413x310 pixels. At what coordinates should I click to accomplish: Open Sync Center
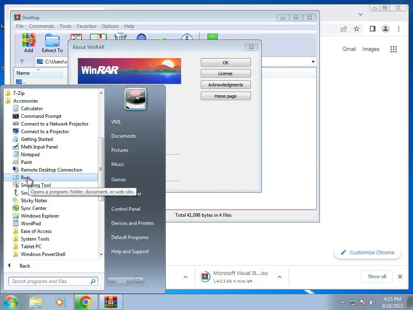point(33,208)
